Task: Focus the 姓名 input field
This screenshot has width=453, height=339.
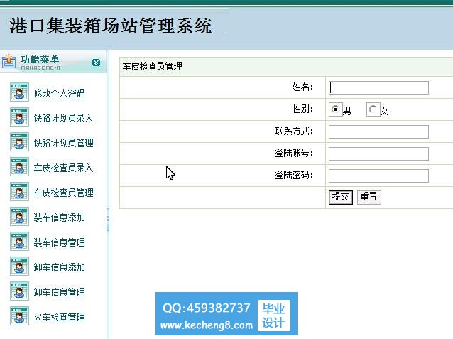Action: click(x=378, y=87)
